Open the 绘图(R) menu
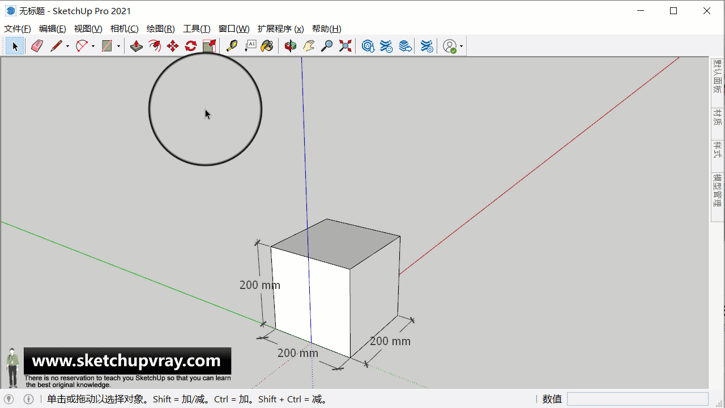Screen dimensions: 725x408 coord(161,29)
